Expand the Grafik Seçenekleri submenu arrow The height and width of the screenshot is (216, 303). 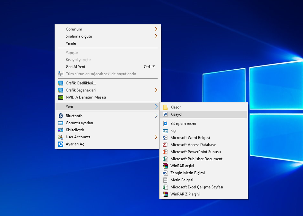(156, 90)
